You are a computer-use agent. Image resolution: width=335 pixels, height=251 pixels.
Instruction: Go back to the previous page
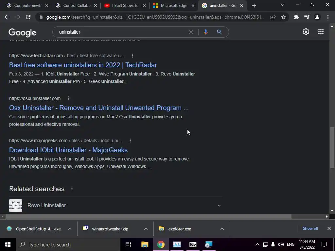click(x=7, y=17)
